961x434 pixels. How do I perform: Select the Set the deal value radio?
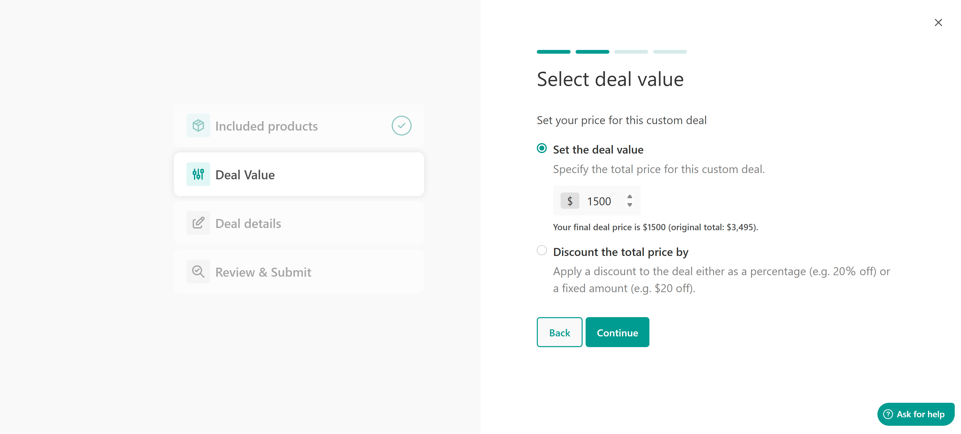click(542, 149)
